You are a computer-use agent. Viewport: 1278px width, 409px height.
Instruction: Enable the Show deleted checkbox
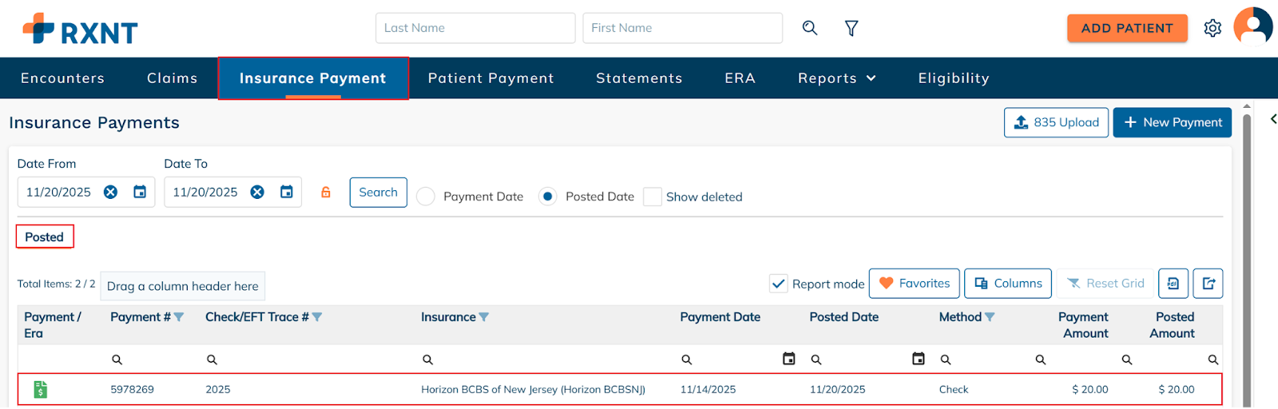653,197
